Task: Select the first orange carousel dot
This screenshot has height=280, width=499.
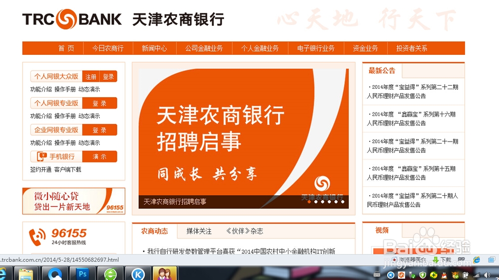Action: pos(309,202)
